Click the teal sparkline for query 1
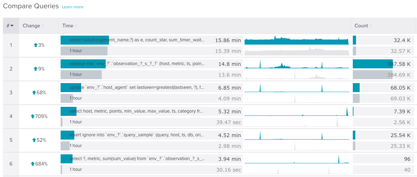The height and width of the screenshot is (177, 417). click(x=297, y=41)
